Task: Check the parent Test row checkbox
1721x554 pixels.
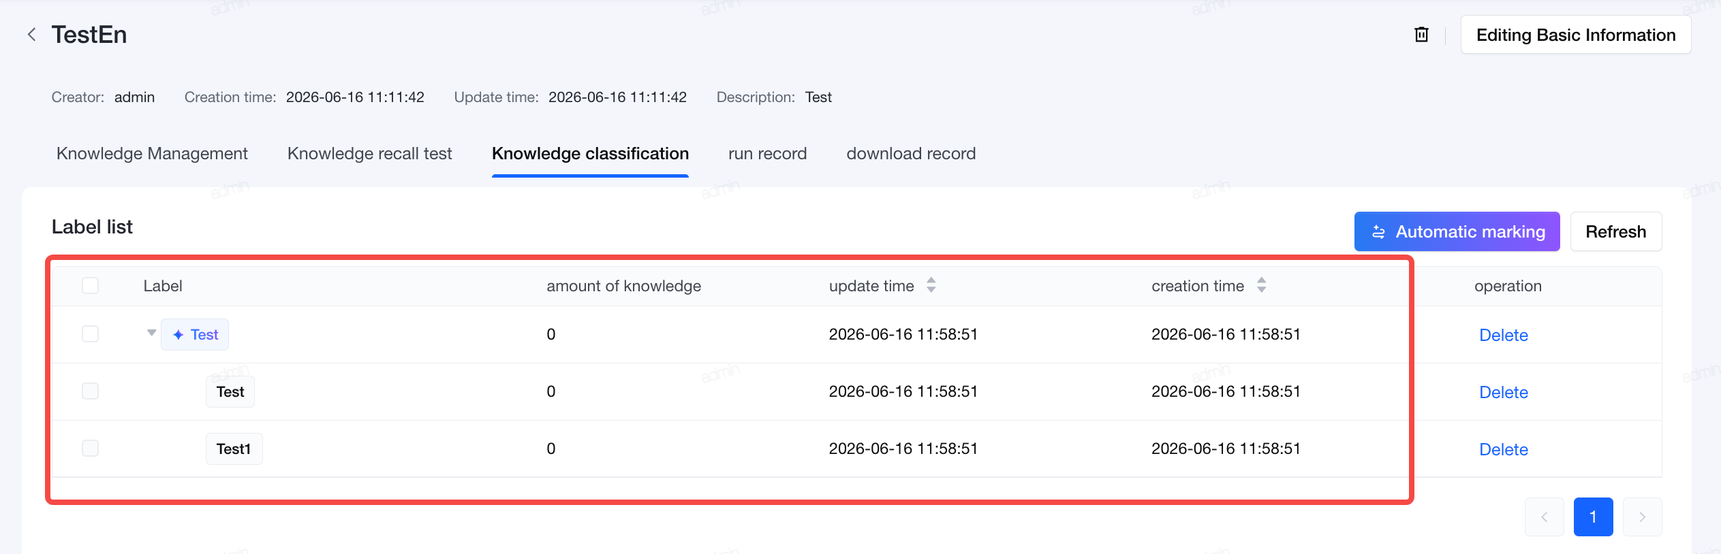Action: pyautogui.click(x=90, y=334)
